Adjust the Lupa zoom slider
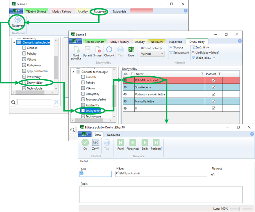Screen dimensions: 255x212 click(241, 209)
